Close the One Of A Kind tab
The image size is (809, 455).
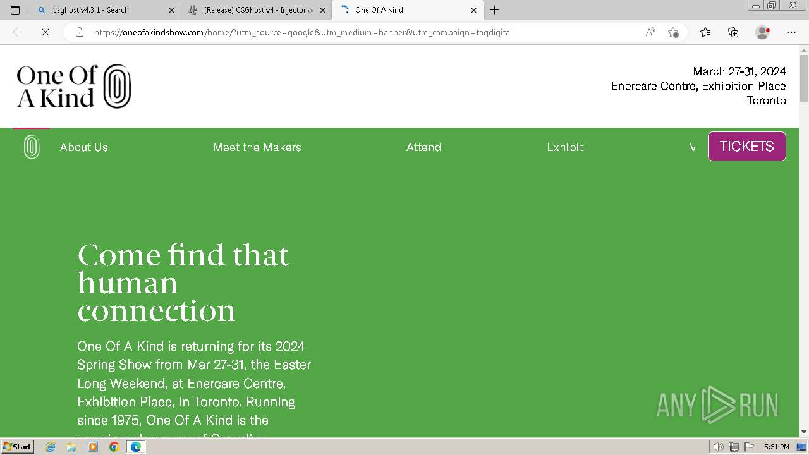pos(473,10)
